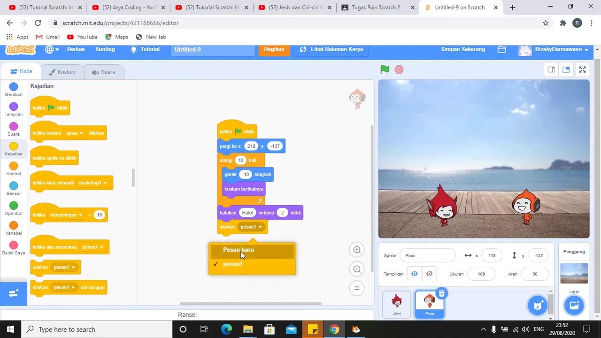The height and width of the screenshot is (338, 601).
Task: Select the Operator block category
Action: (x=14, y=208)
